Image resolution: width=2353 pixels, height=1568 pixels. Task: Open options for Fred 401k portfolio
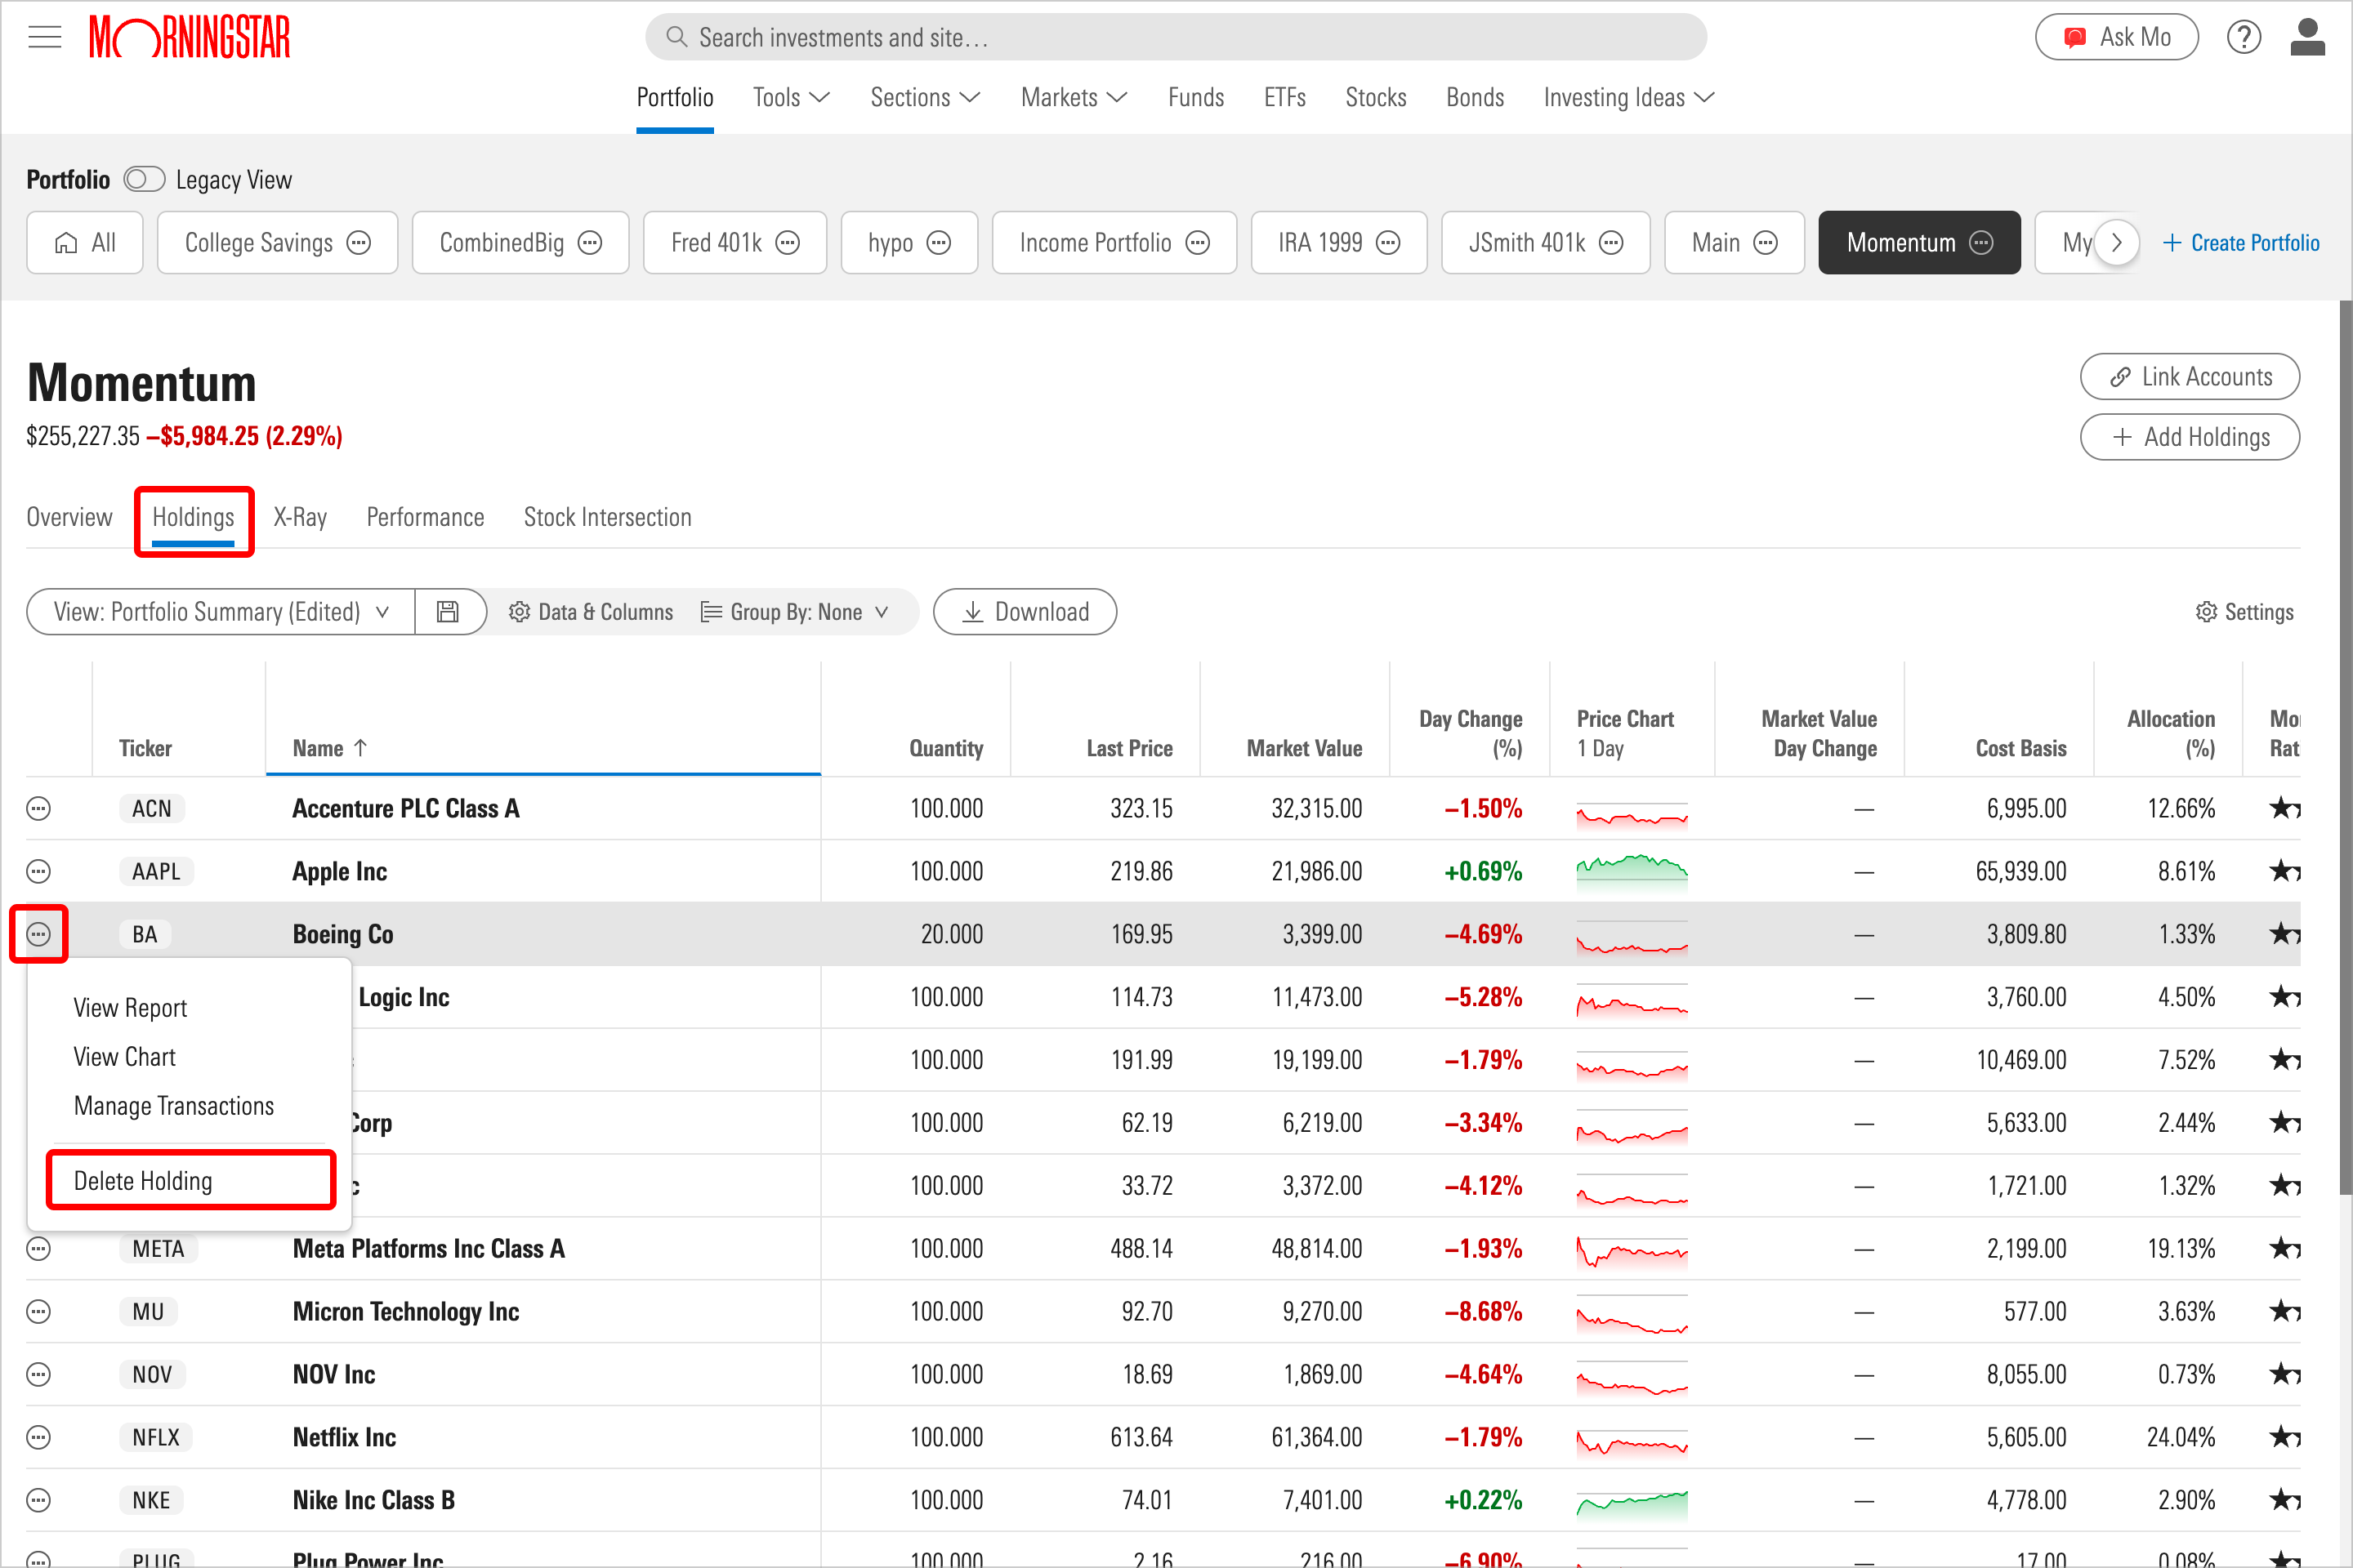(x=788, y=243)
